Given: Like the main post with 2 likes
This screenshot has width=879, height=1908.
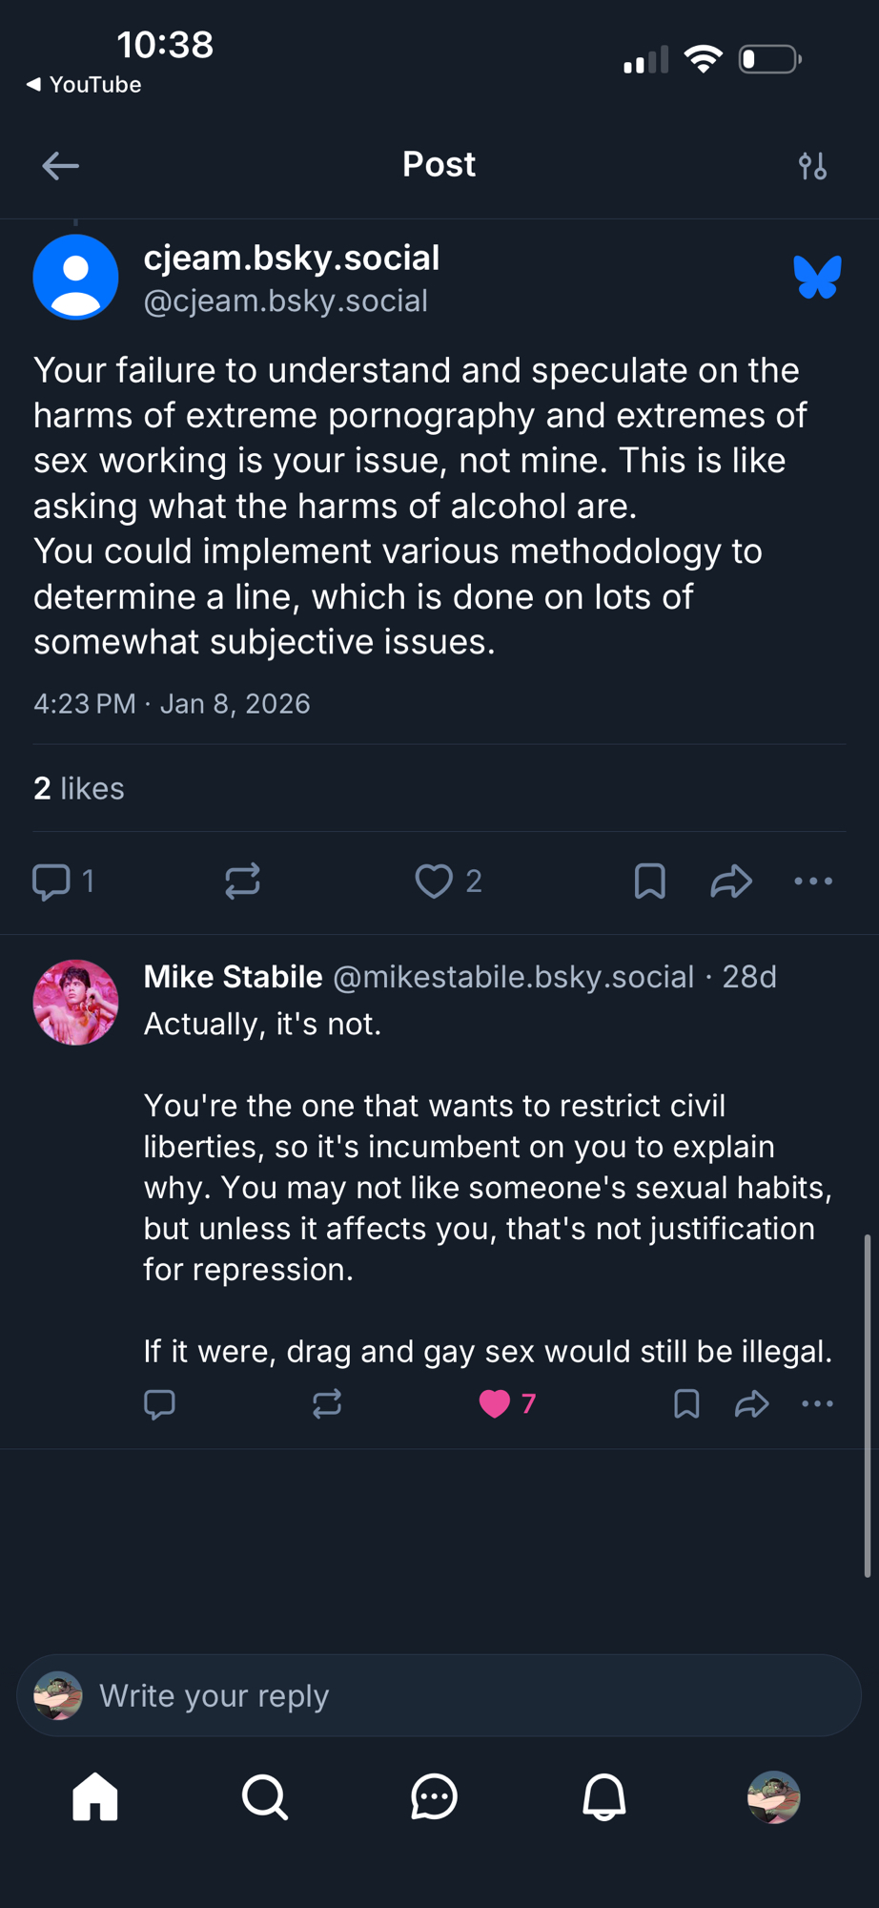Looking at the screenshot, I should 434,881.
